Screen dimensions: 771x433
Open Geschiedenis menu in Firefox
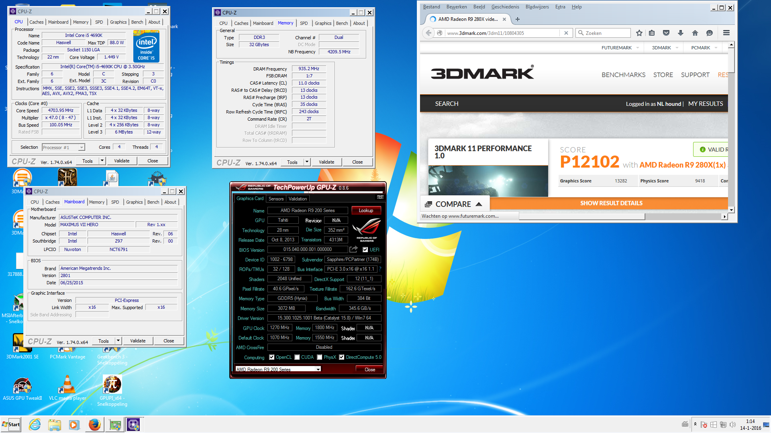[505, 7]
